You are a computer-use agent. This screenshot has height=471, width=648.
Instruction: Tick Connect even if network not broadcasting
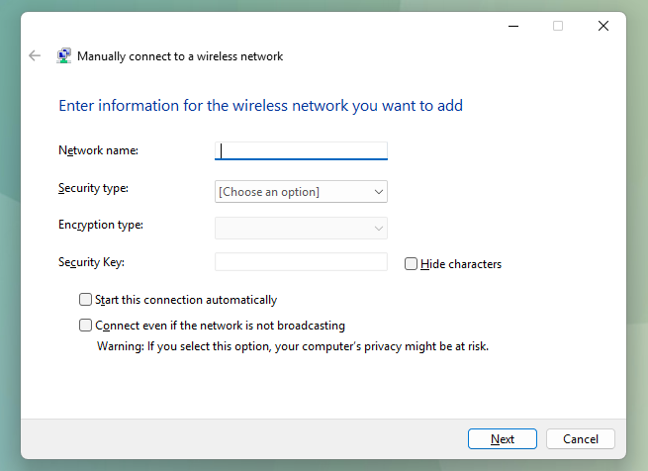[x=86, y=326]
